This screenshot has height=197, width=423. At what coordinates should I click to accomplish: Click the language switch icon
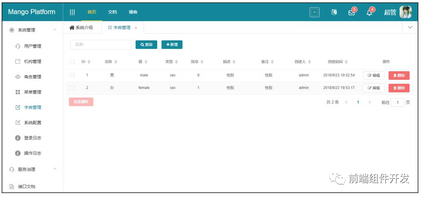click(x=334, y=12)
